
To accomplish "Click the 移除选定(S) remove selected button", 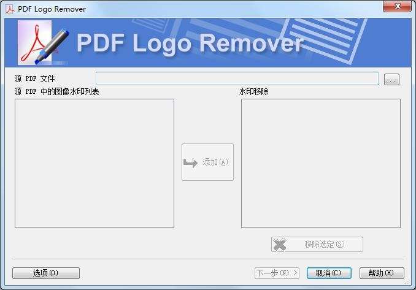I will point(317,244).
